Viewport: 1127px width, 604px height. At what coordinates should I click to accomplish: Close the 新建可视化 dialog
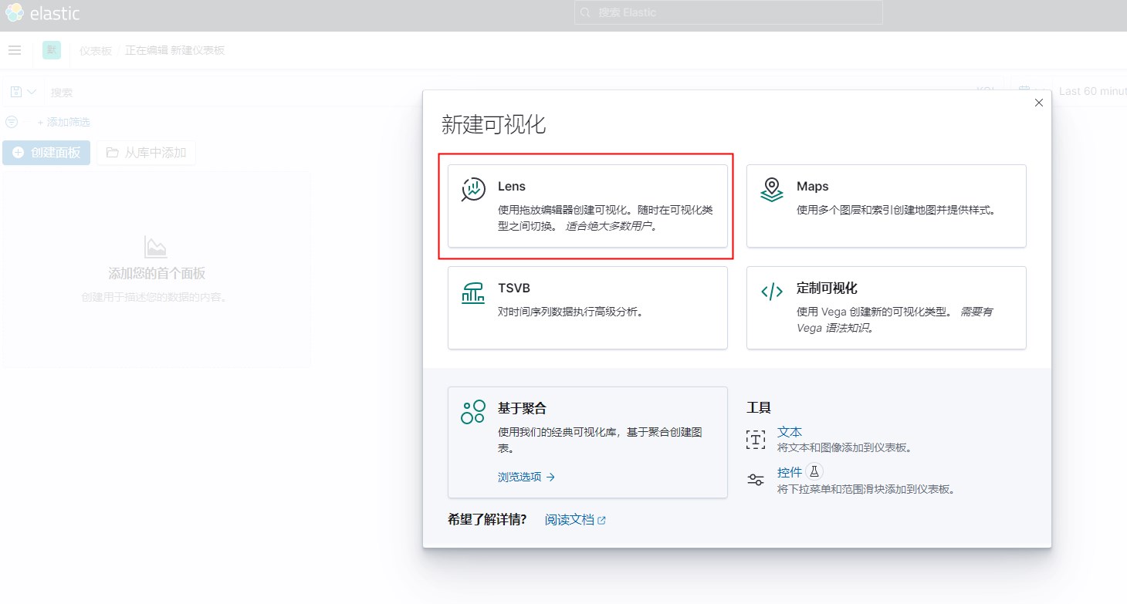[1038, 103]
